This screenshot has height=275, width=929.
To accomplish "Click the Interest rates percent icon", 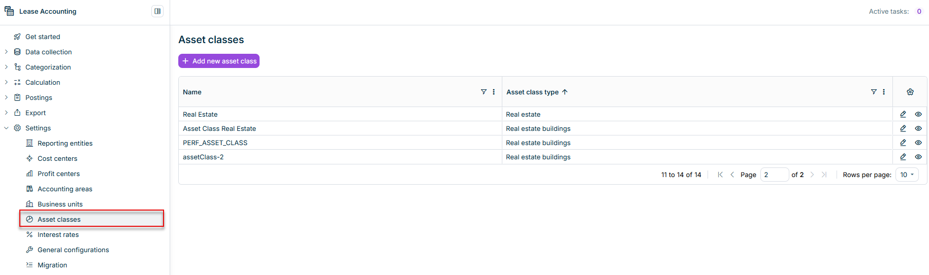I will [29, 234].
